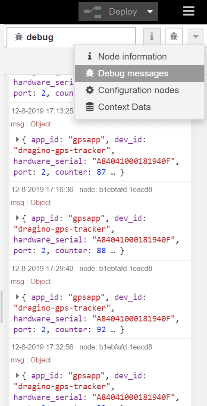
Task: Expand the message object with counter 92
Action: pos(17,297)
